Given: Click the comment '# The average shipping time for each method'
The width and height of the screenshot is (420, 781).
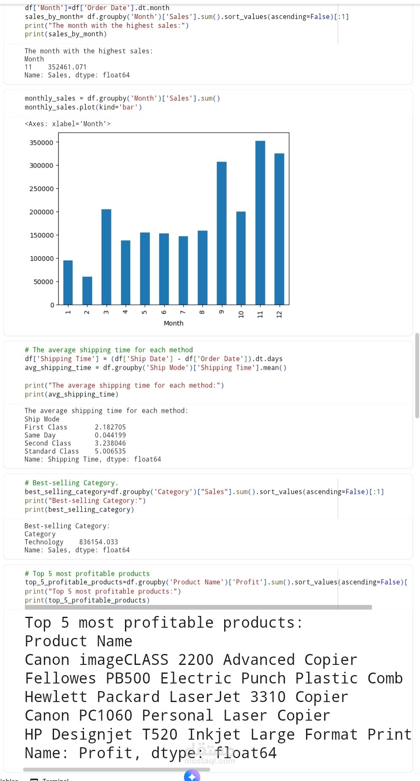Looking at the screenshot, I should (x=109, y=350).
